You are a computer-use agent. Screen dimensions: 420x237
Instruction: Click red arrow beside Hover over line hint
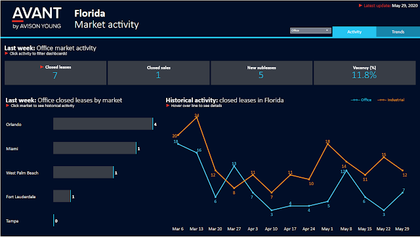[168, 106]
